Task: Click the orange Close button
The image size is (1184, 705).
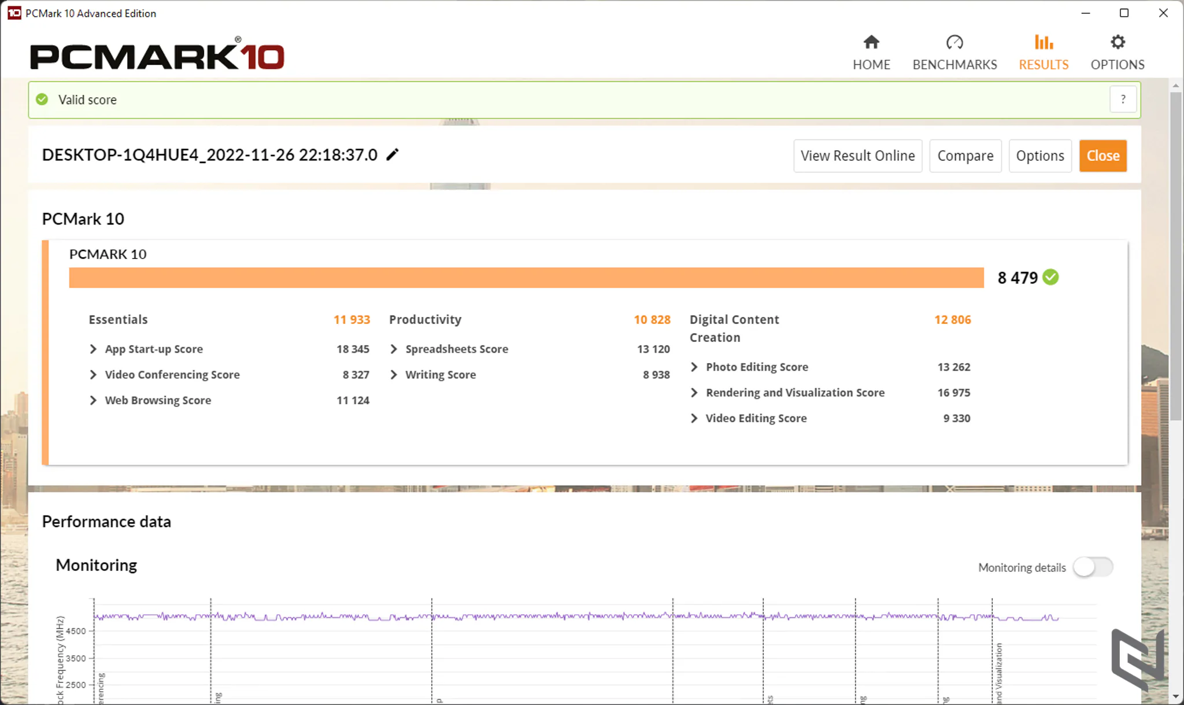Action: coord(1102,156)
